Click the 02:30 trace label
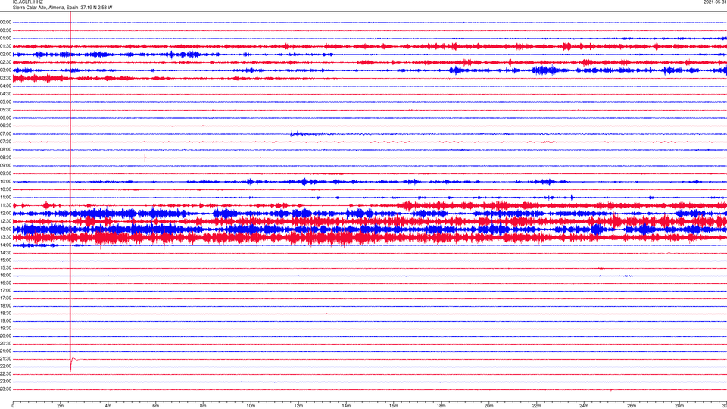727x409 pixels. pos(5,62)
